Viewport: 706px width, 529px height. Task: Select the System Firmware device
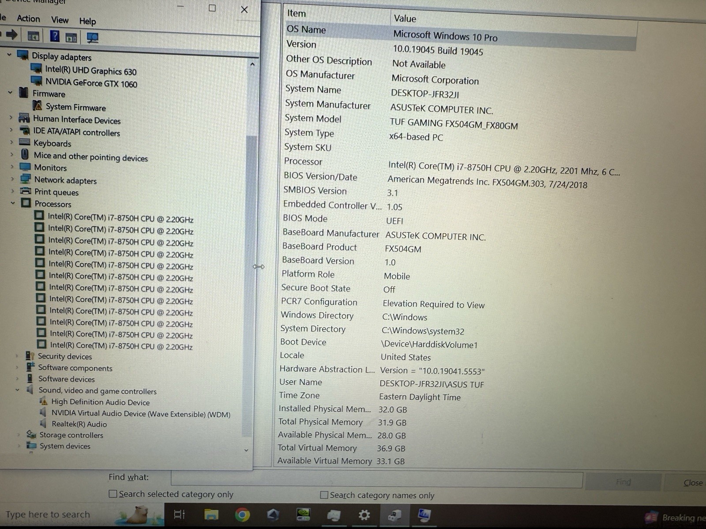pos(76,107)
